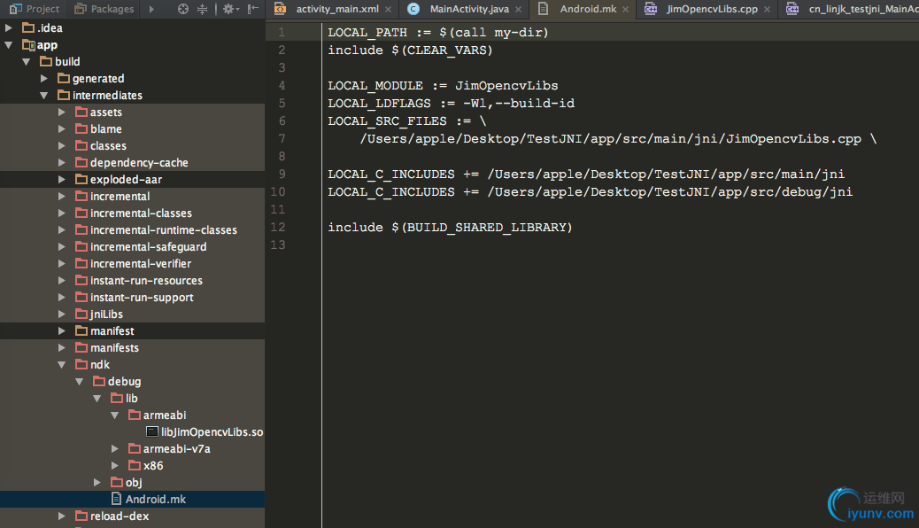Open the project view settings gear

tap(229, 9)
